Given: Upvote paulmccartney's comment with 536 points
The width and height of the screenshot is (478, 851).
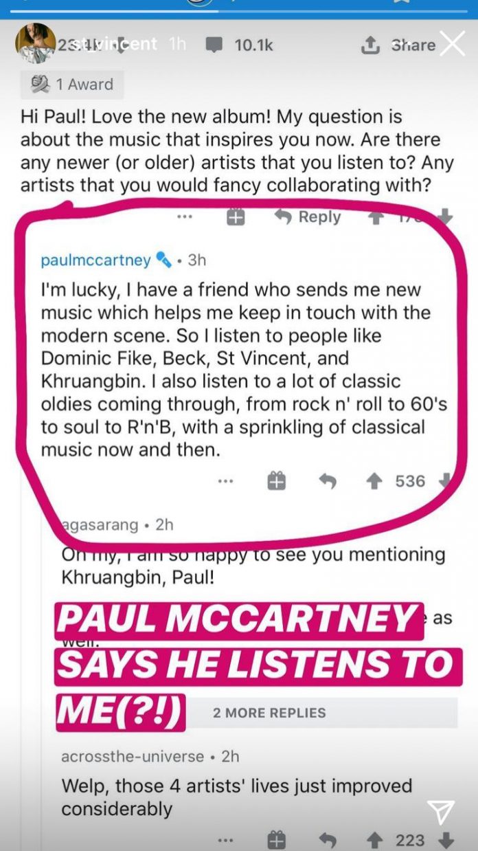Looking at the screenshot, I should pos(374,481).
